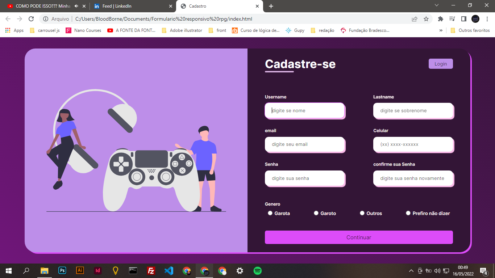495x278 pixels.
Task: Open the browser tab search dropdown arrow
Action: click(436, 5)
